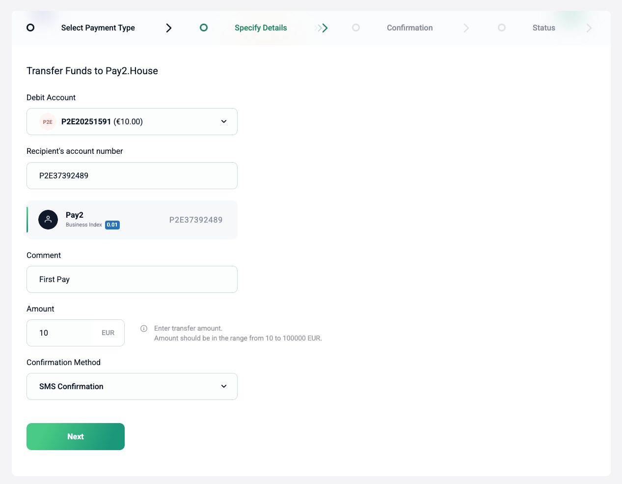Click the Status step circle icon
622x484 pixels.
[502, 28]
